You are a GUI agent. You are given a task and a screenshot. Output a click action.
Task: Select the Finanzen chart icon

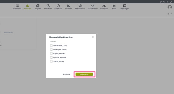click(69, 6)
